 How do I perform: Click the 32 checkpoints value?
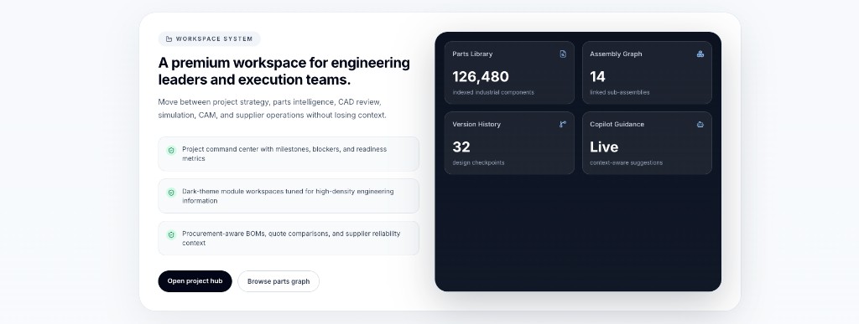[x=461, y=147]
